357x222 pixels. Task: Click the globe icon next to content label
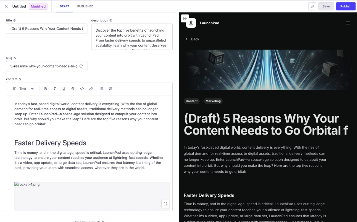click(20, 79)
